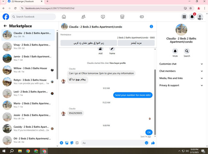Image resolution: width=208 pixels, height=154 pixels.
Task: Bookmark this page with star icon
Action: [191, 8]
